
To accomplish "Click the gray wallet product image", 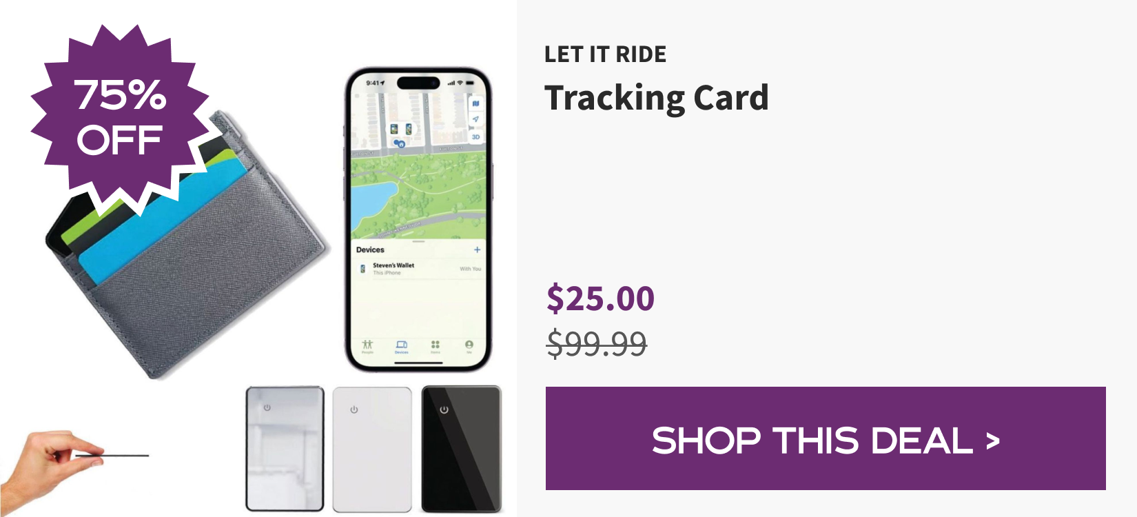I will (x=186, y=248).
